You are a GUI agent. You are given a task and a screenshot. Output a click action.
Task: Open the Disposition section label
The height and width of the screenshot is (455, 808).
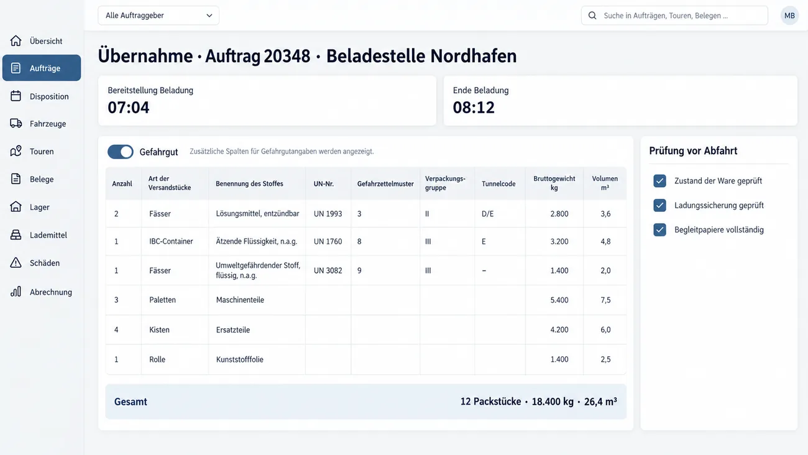[49, 96]
